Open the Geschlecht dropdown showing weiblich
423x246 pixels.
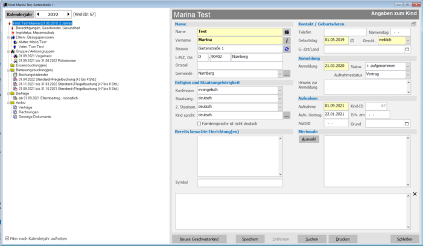click(x=407, y=40)
